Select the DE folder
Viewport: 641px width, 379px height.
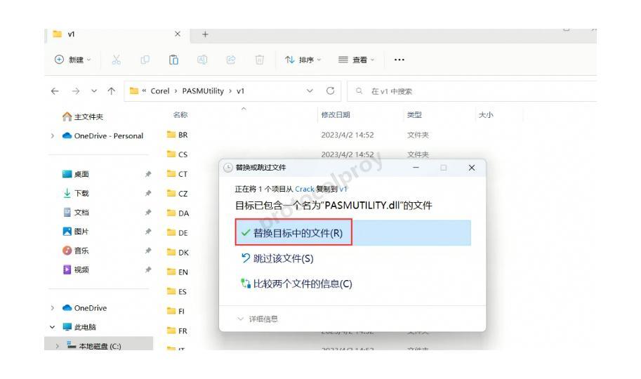(x=178, y=233)
